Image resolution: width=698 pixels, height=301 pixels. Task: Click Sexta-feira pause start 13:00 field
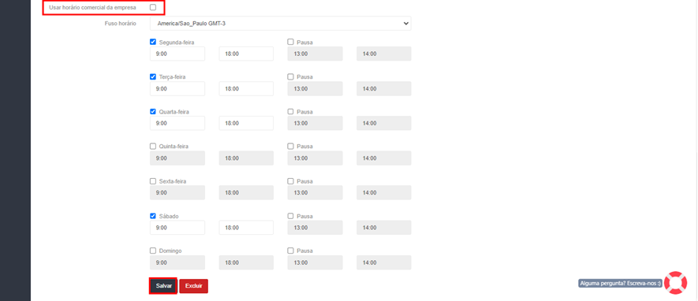click(315, 192)
